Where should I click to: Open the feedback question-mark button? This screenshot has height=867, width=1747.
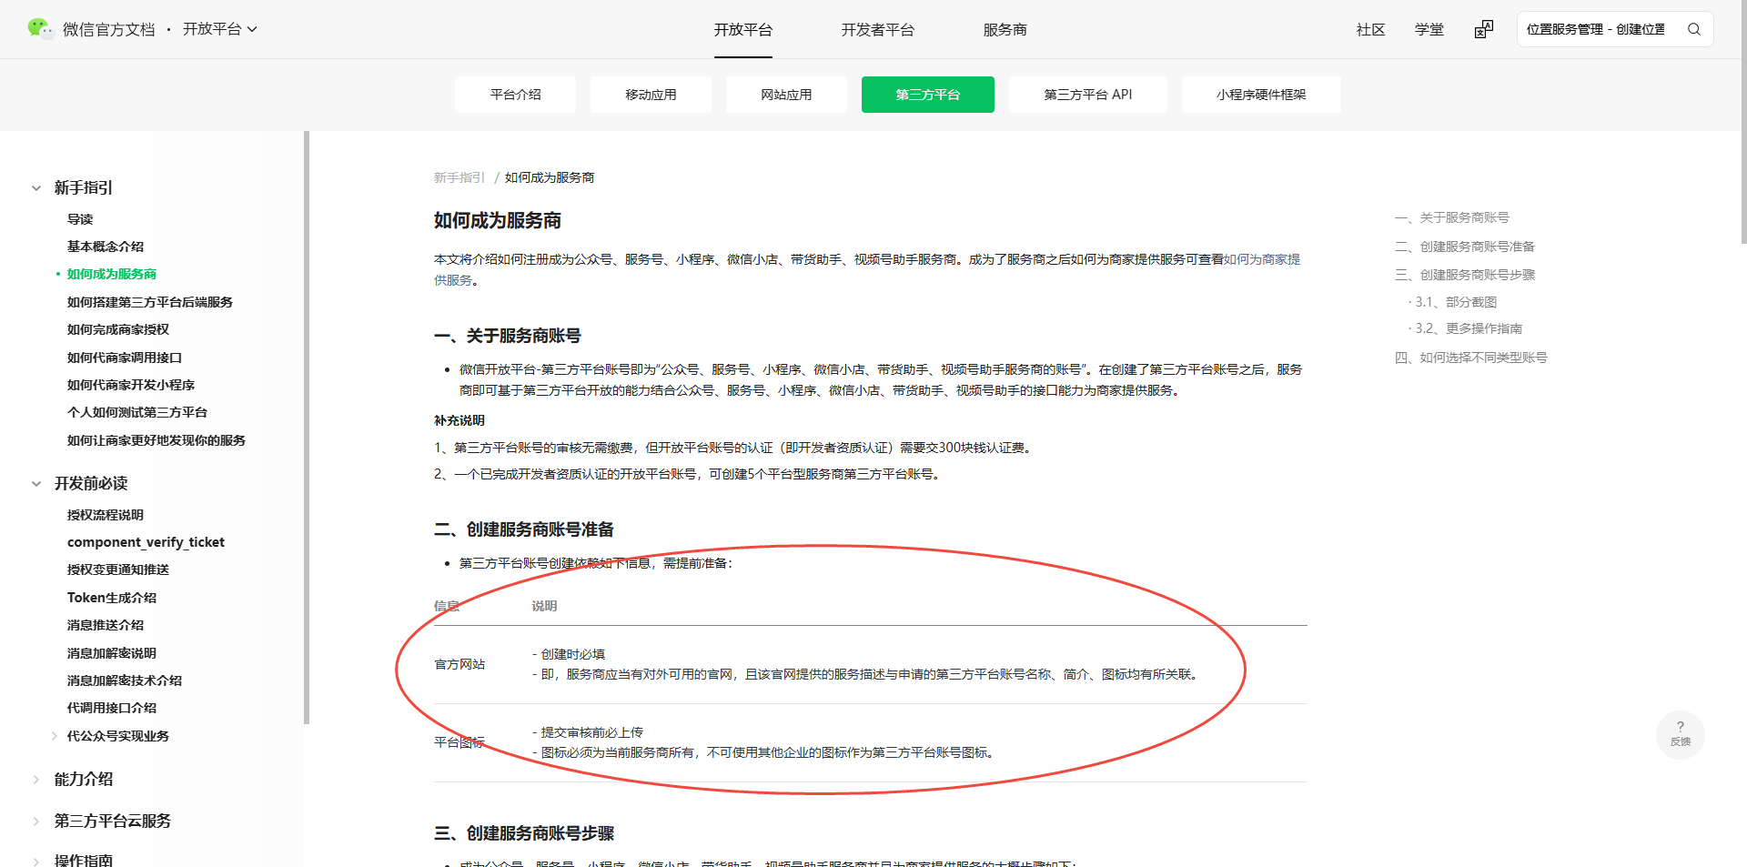[x=1680, y=733]
